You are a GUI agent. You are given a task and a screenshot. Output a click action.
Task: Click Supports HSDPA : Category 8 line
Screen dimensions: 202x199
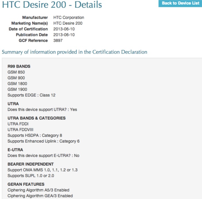tap(35, 135)
